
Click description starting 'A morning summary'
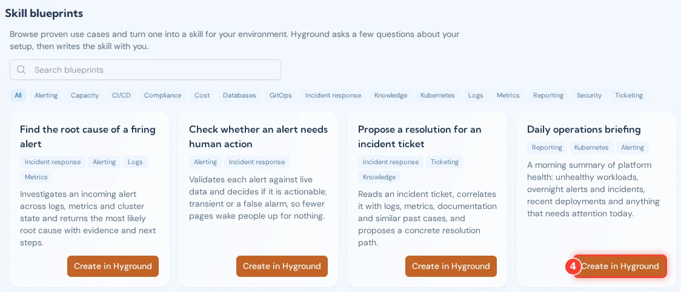point(593,190)
